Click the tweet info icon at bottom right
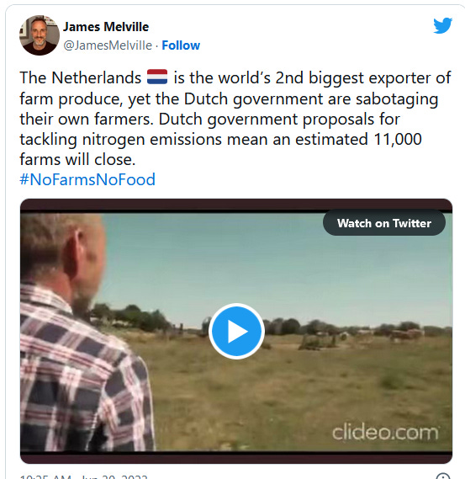The height and width of the screenshot is (479, 465). tap(443, 476)
